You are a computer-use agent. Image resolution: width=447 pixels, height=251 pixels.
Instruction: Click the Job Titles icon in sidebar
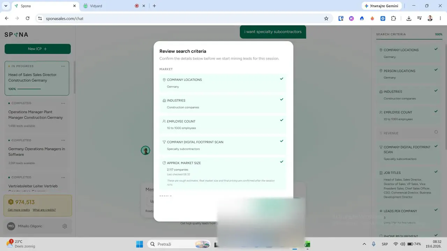point(381,173)
